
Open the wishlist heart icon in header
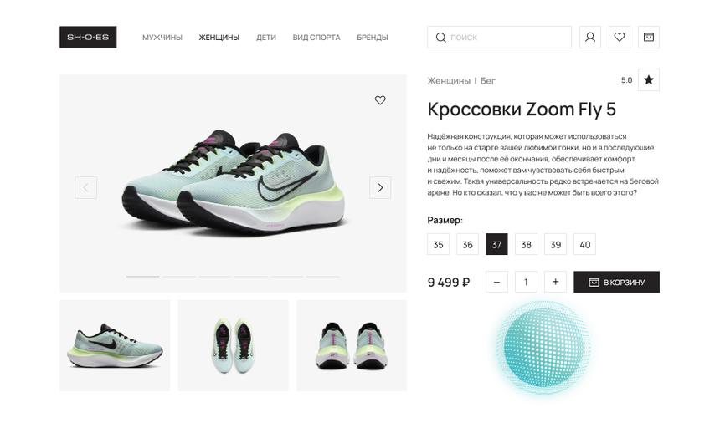click(620, 37)
